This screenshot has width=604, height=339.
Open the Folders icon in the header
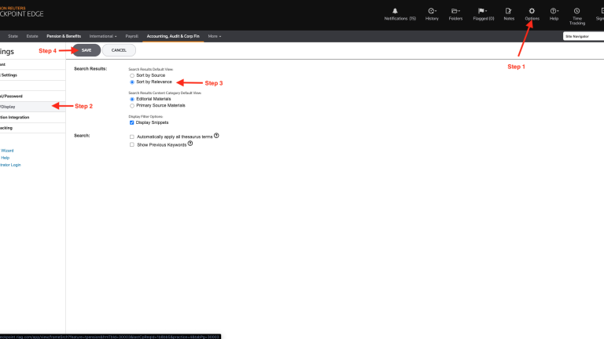click(455, 10)
